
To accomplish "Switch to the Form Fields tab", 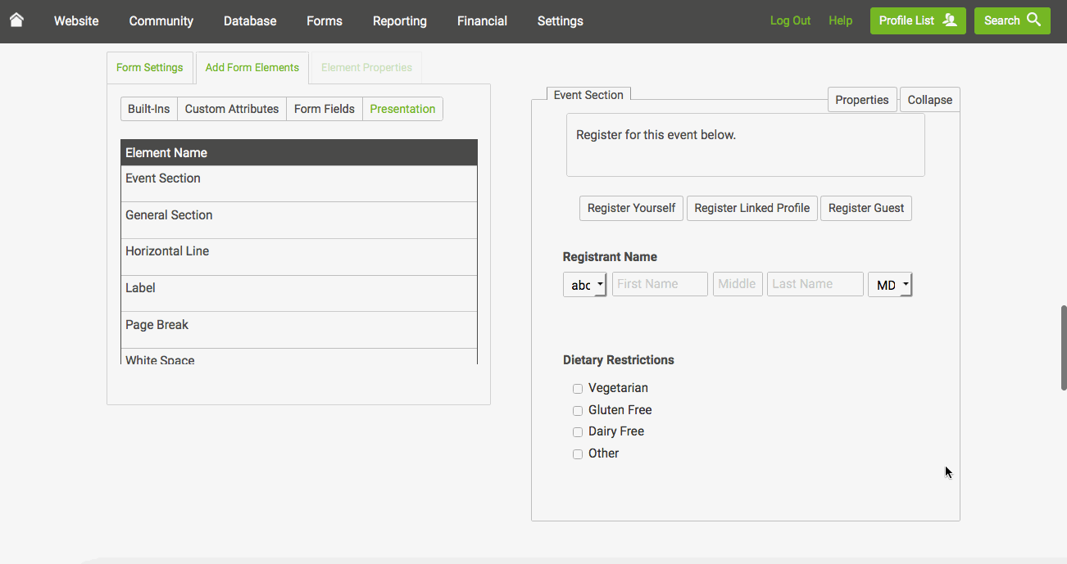I will click(324, 108).
